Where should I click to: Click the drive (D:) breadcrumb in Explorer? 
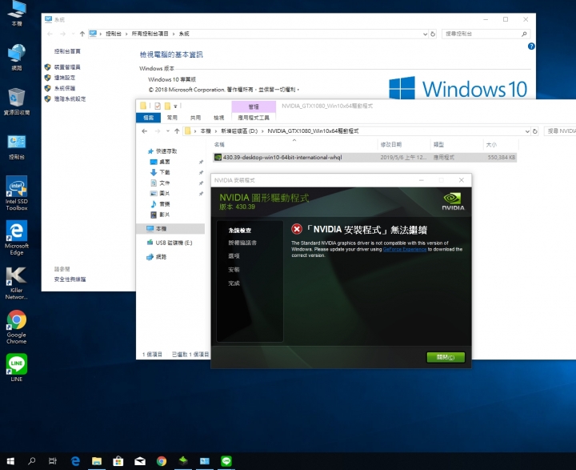coord(239,131)
